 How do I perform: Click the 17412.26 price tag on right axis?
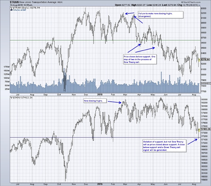[205, 129]
